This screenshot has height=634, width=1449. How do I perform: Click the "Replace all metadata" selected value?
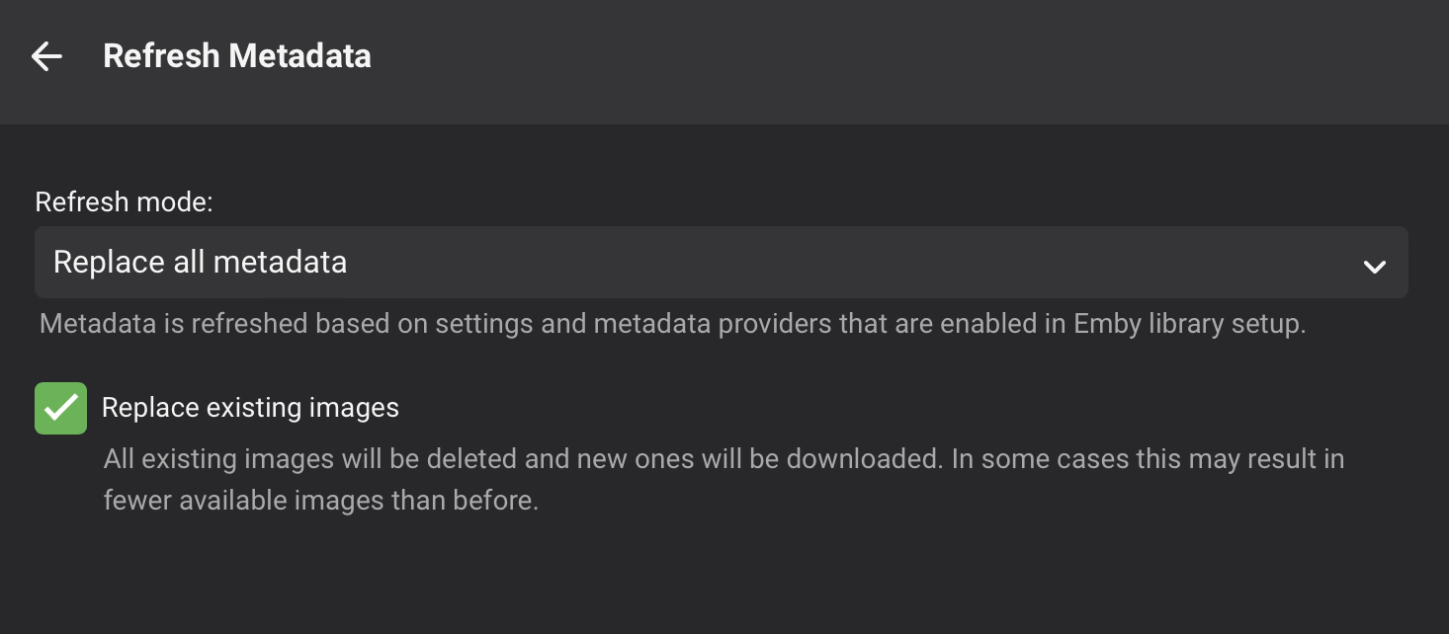click(200, 263)
